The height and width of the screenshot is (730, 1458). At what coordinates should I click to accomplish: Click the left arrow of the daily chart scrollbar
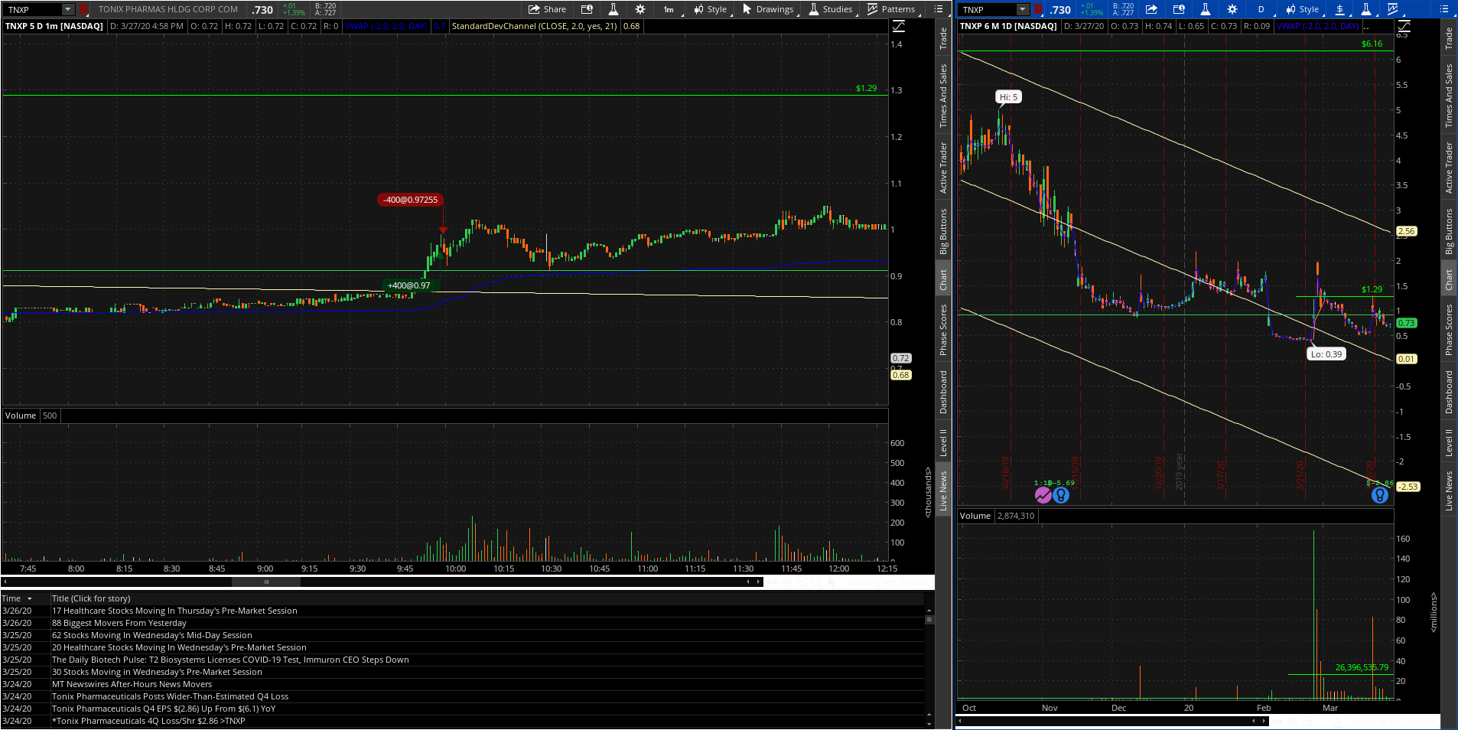(961, 721)
